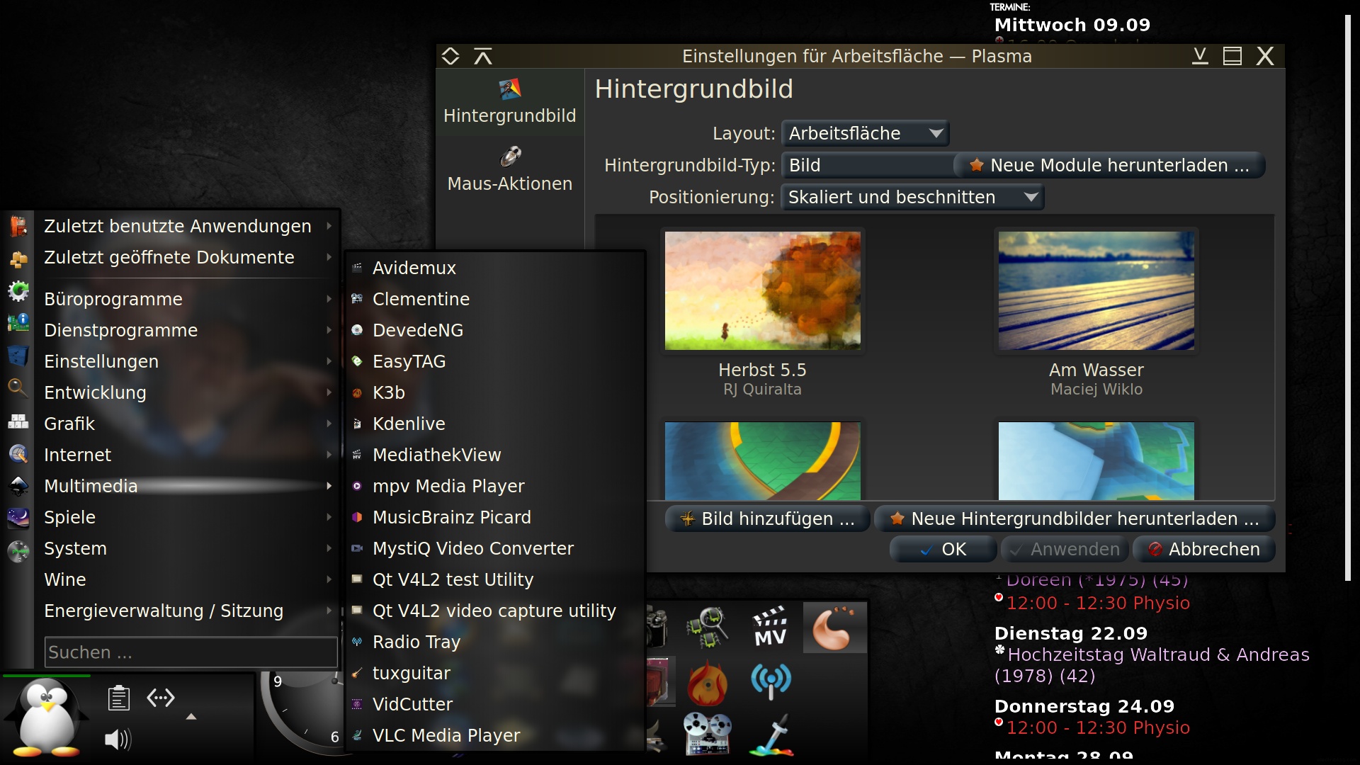Open EasyTAG tag editor
The height and width of the screenshot is (765, 1360).
[x=495, y=361]
